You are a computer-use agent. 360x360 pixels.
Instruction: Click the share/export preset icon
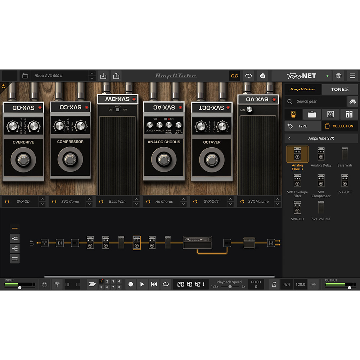(116, 76)
